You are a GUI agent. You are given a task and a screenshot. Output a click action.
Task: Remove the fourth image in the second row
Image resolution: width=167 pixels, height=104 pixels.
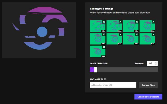click(x=153, y=34)
